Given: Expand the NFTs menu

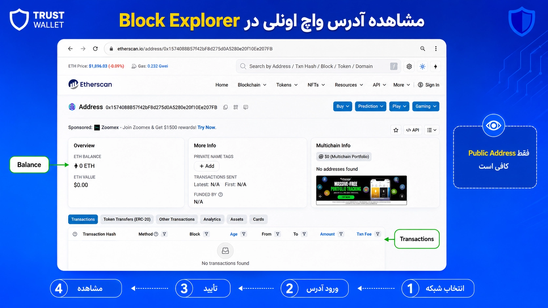Looking at the screenshot, I should [x=316, y=85].
